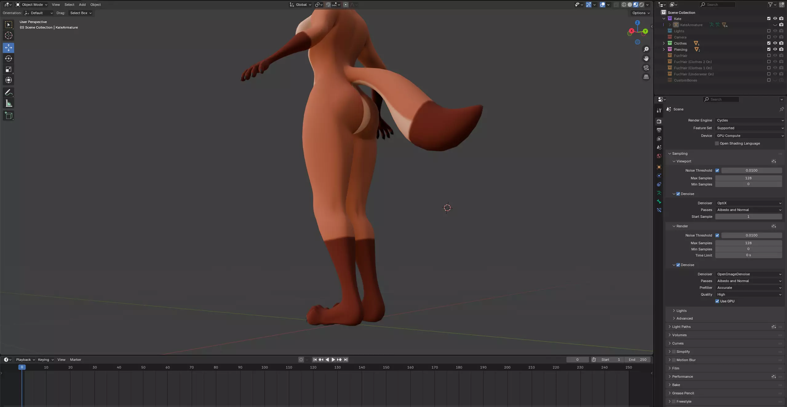Open the Output properties tab
787x407 pixels.
click(x=659, y=130)
